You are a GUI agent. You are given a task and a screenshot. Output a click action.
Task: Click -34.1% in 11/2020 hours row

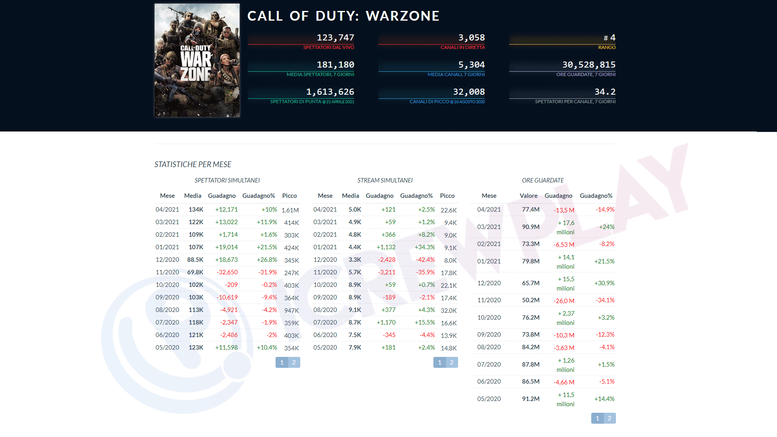605,300
